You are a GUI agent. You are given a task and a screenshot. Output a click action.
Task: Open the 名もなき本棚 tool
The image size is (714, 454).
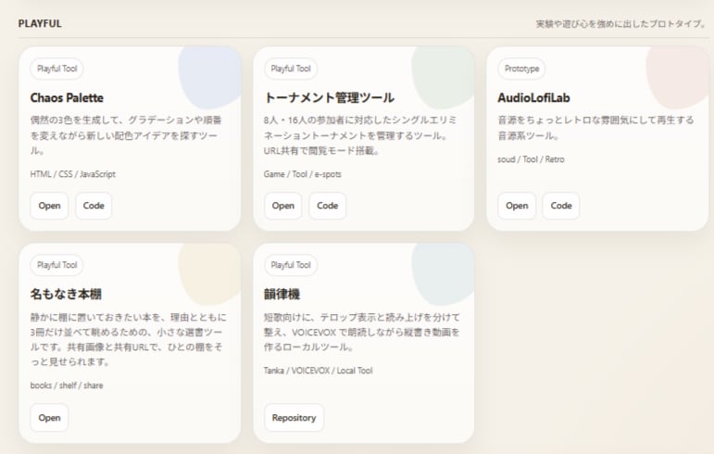(x=49, y=418)
